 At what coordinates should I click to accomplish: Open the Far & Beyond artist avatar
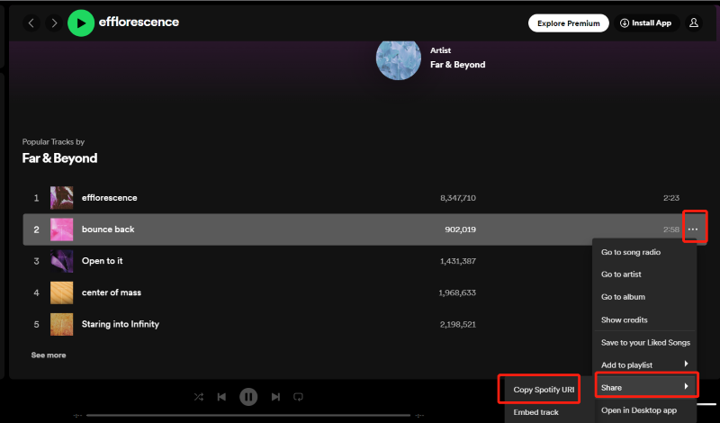(x=399, y=58)
